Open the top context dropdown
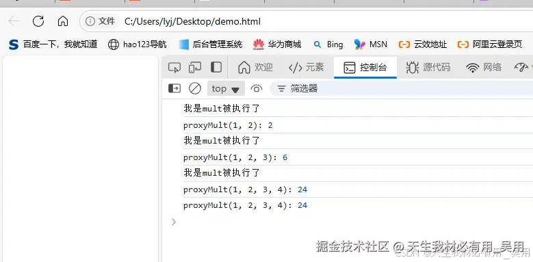The width and height of the screenshot is (533, 262). coord(226,89)
